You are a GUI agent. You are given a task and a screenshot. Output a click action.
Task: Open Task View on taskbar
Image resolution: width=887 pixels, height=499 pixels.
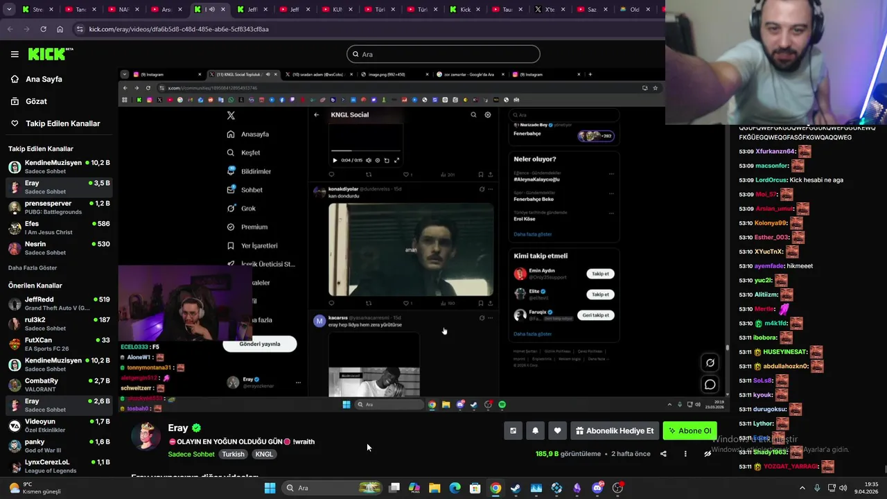click(x=394, y=488)
